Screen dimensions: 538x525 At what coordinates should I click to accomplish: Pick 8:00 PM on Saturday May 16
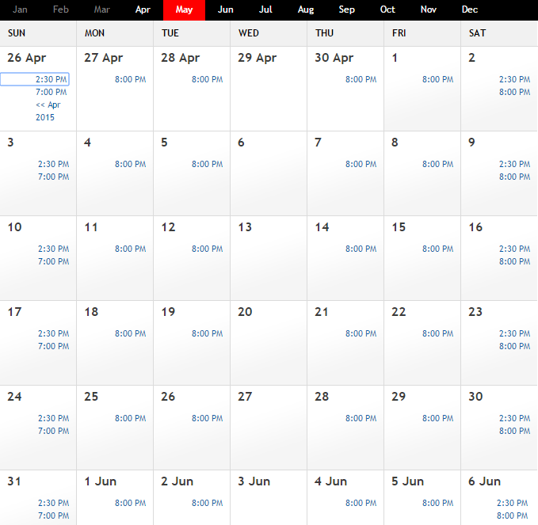pyautogui.click(x=515, y=261)
